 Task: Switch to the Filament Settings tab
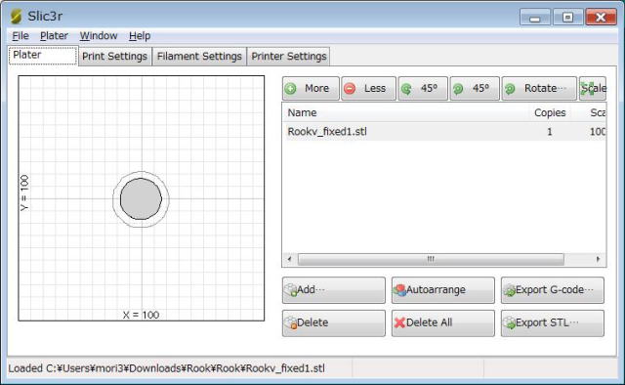pos(199,57)
